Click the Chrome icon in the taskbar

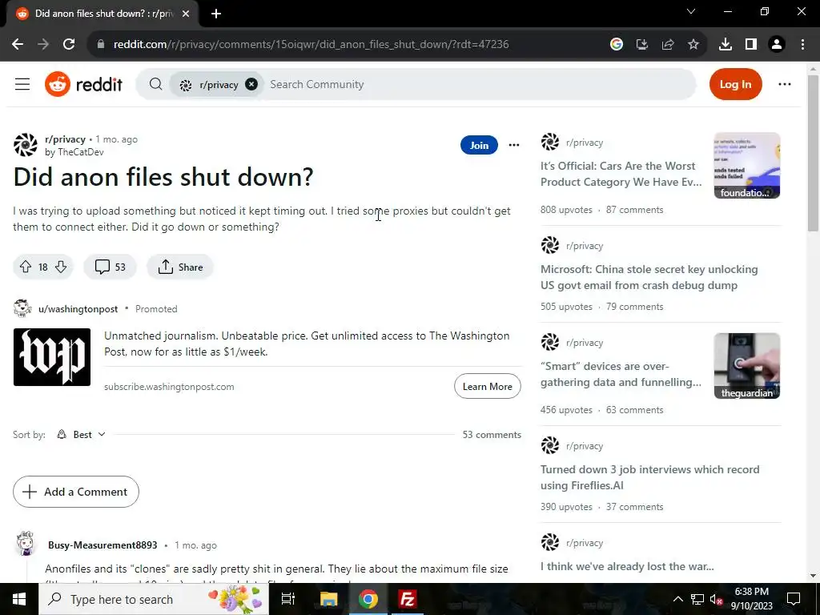point(368,599)
